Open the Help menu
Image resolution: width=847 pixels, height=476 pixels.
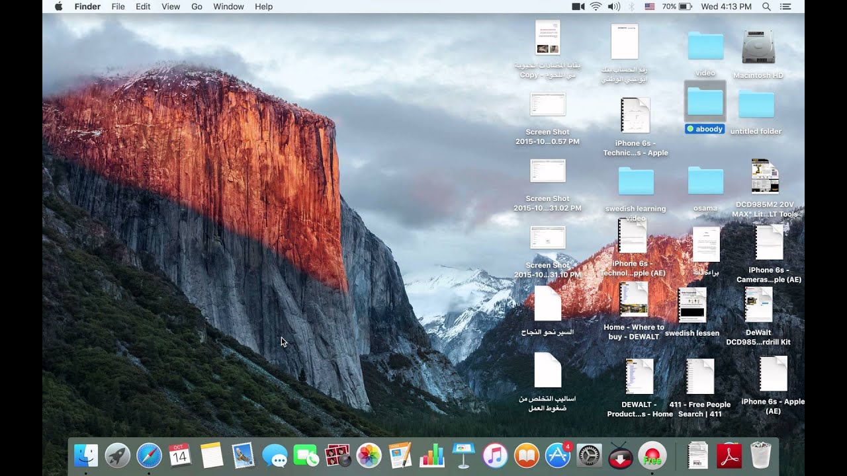pyautogui.click(x=264, y=7)
